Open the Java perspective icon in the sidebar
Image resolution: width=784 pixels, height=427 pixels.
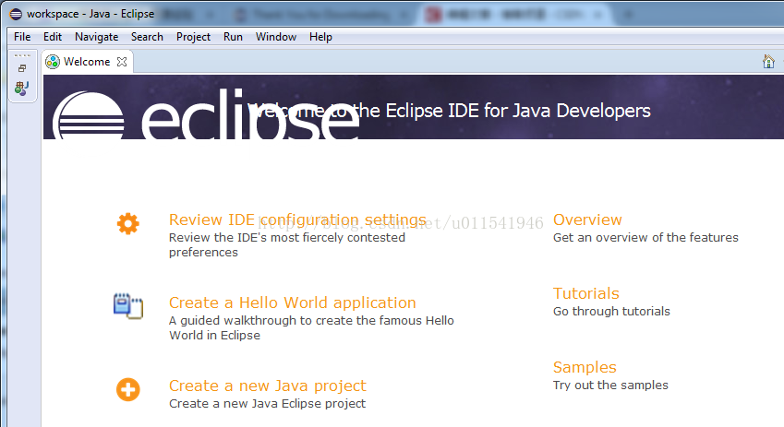(x=22, y=88)
